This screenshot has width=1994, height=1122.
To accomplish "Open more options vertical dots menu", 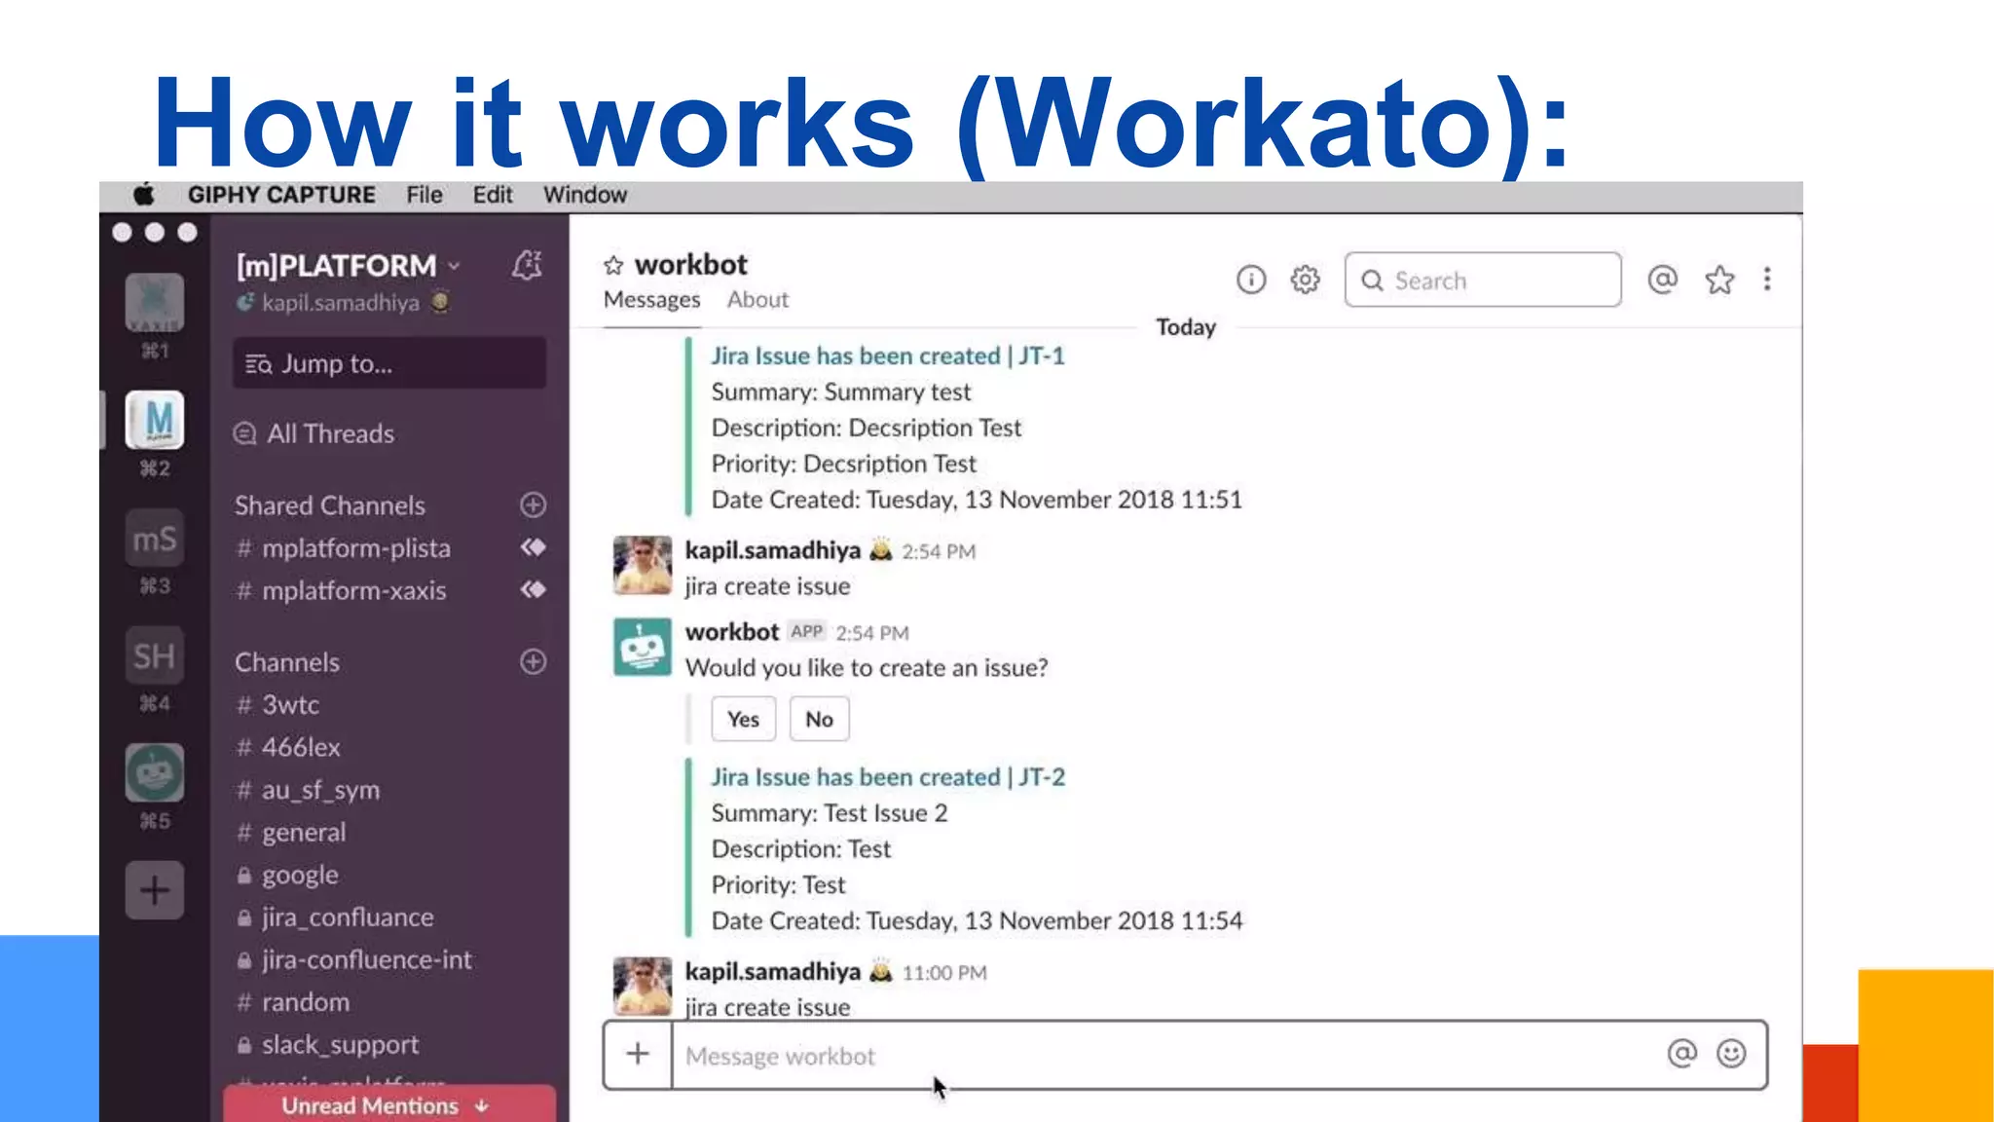I will [1767, 280].
